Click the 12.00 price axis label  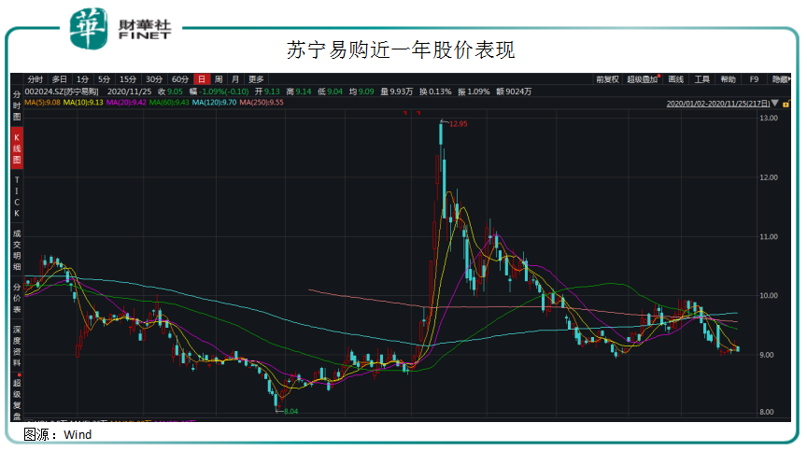(x=769, y=177)
